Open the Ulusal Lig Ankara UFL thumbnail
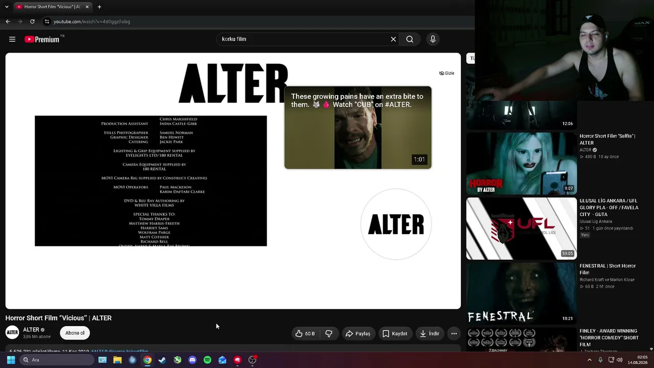Image resolution: width=654 pixels, height=368 pixels. [521, 228]
